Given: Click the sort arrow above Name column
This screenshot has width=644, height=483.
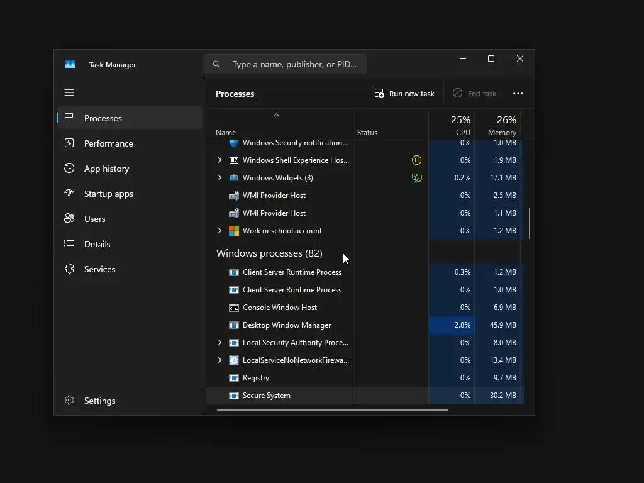Looking at the screenshot, I should [x=277, y=116].
